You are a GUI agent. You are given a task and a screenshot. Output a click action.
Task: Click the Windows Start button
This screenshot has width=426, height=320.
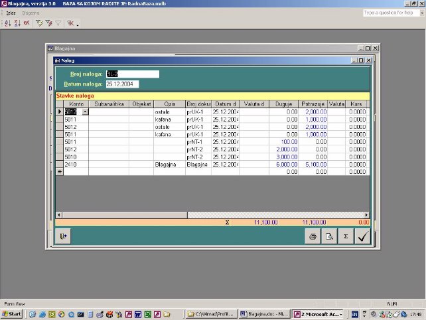12,313
